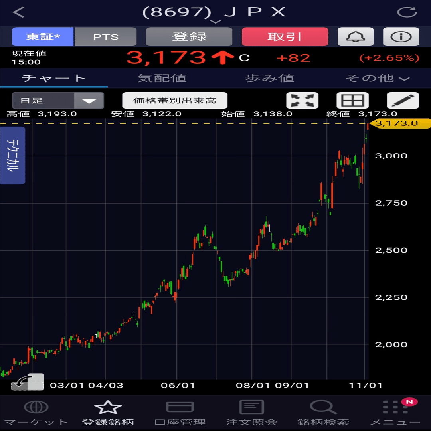Tap the latest candlestick on chart

368,127
